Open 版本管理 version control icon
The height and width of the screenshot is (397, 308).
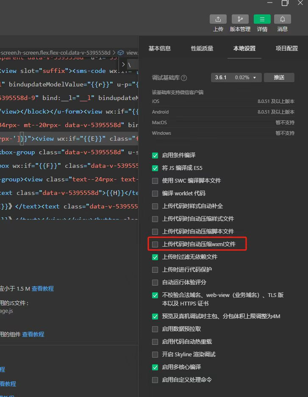pyautogui.click(x=240, y=19)
